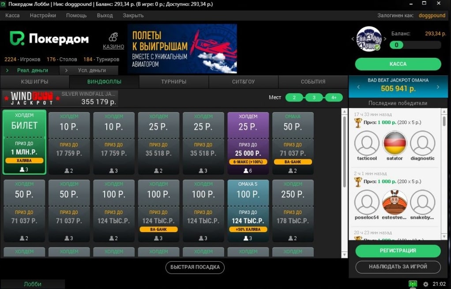451x289 pixels.
Task: Switch to the КЭШ ИГРЫ tab
Action: 35,82
